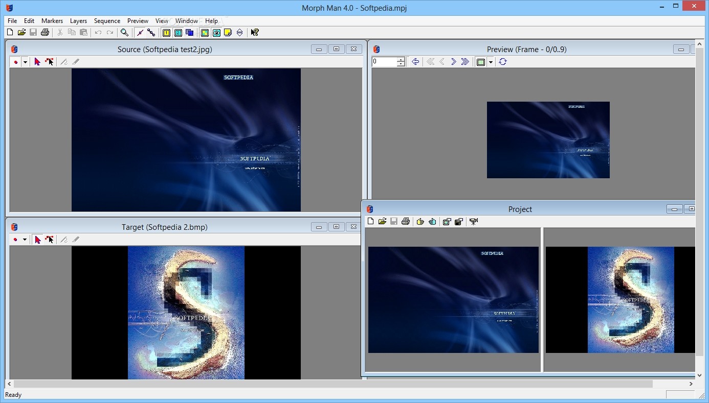The height and width of the screenshot is (403, 709).
Task: Click the yellow sticky note icon
Action: coord(228,33)
